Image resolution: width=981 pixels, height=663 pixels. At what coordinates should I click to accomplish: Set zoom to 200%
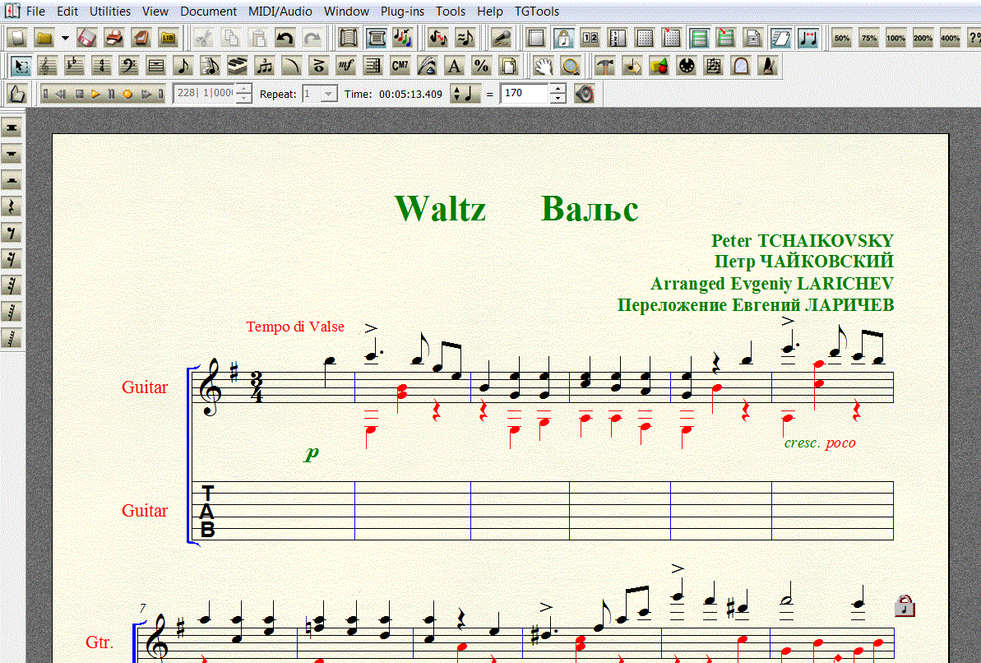pos(923,38)
